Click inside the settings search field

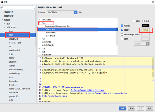click(x=18, y=7)
